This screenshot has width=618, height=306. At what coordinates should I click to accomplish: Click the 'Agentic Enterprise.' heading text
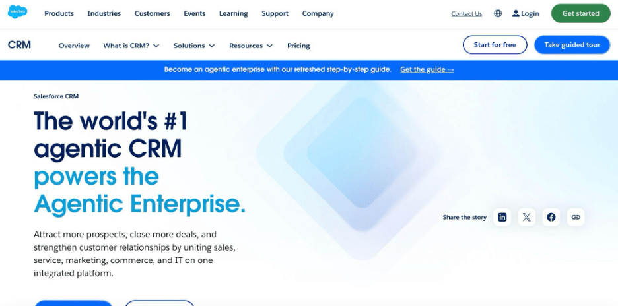[139, 204]
